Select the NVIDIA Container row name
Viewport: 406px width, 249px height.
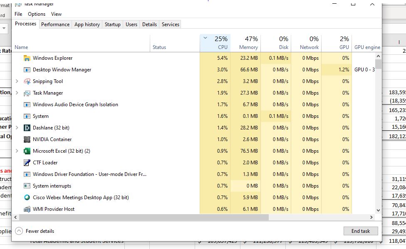pyautogui.click(x=52, y=139)
